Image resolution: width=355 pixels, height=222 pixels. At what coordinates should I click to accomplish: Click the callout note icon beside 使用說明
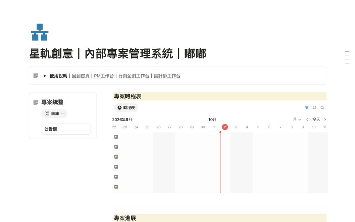pos(36,75)
